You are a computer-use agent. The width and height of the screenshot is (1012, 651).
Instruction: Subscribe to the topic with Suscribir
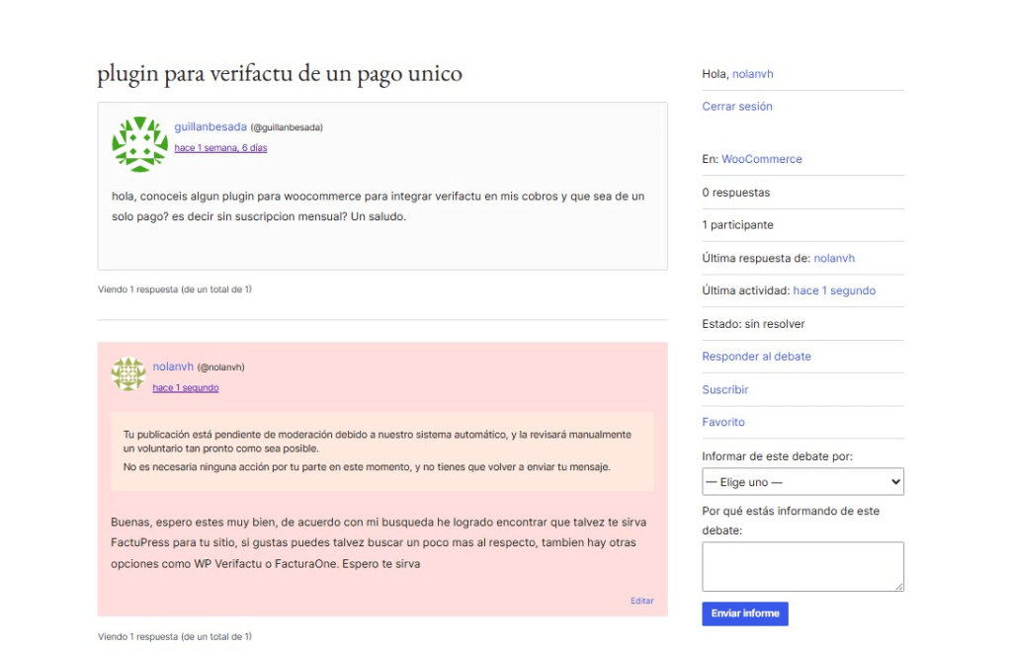(x=724, y=389)
